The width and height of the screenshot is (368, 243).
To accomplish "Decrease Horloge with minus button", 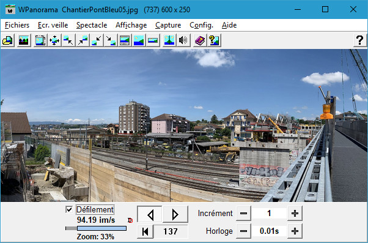I will (x=243, y=231).
